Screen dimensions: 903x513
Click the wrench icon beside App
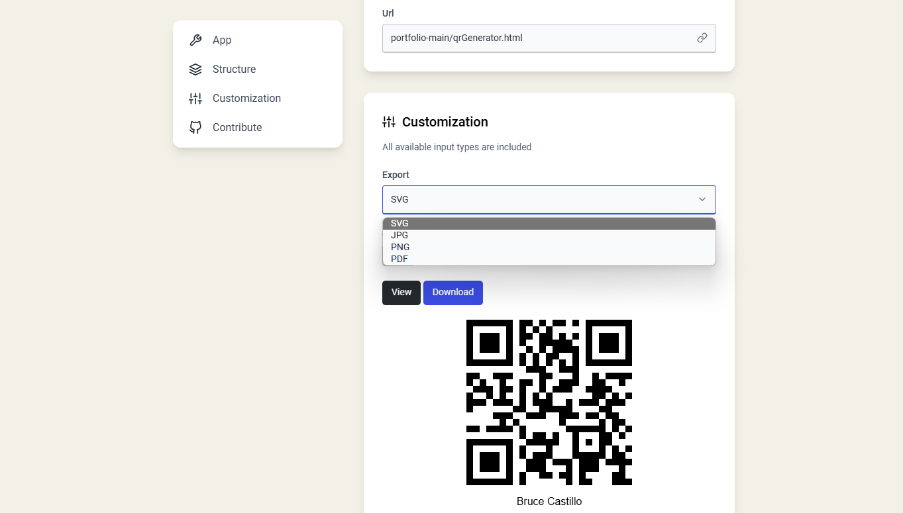pyautogui.click(x=195, y=40)
